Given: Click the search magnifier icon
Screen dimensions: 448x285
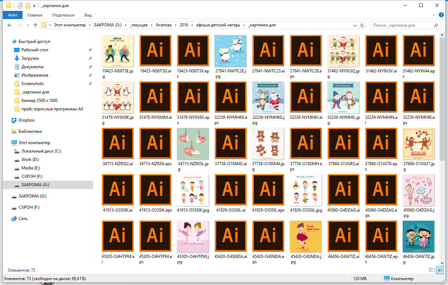Looking at the screenshot, I should point(436,25).
